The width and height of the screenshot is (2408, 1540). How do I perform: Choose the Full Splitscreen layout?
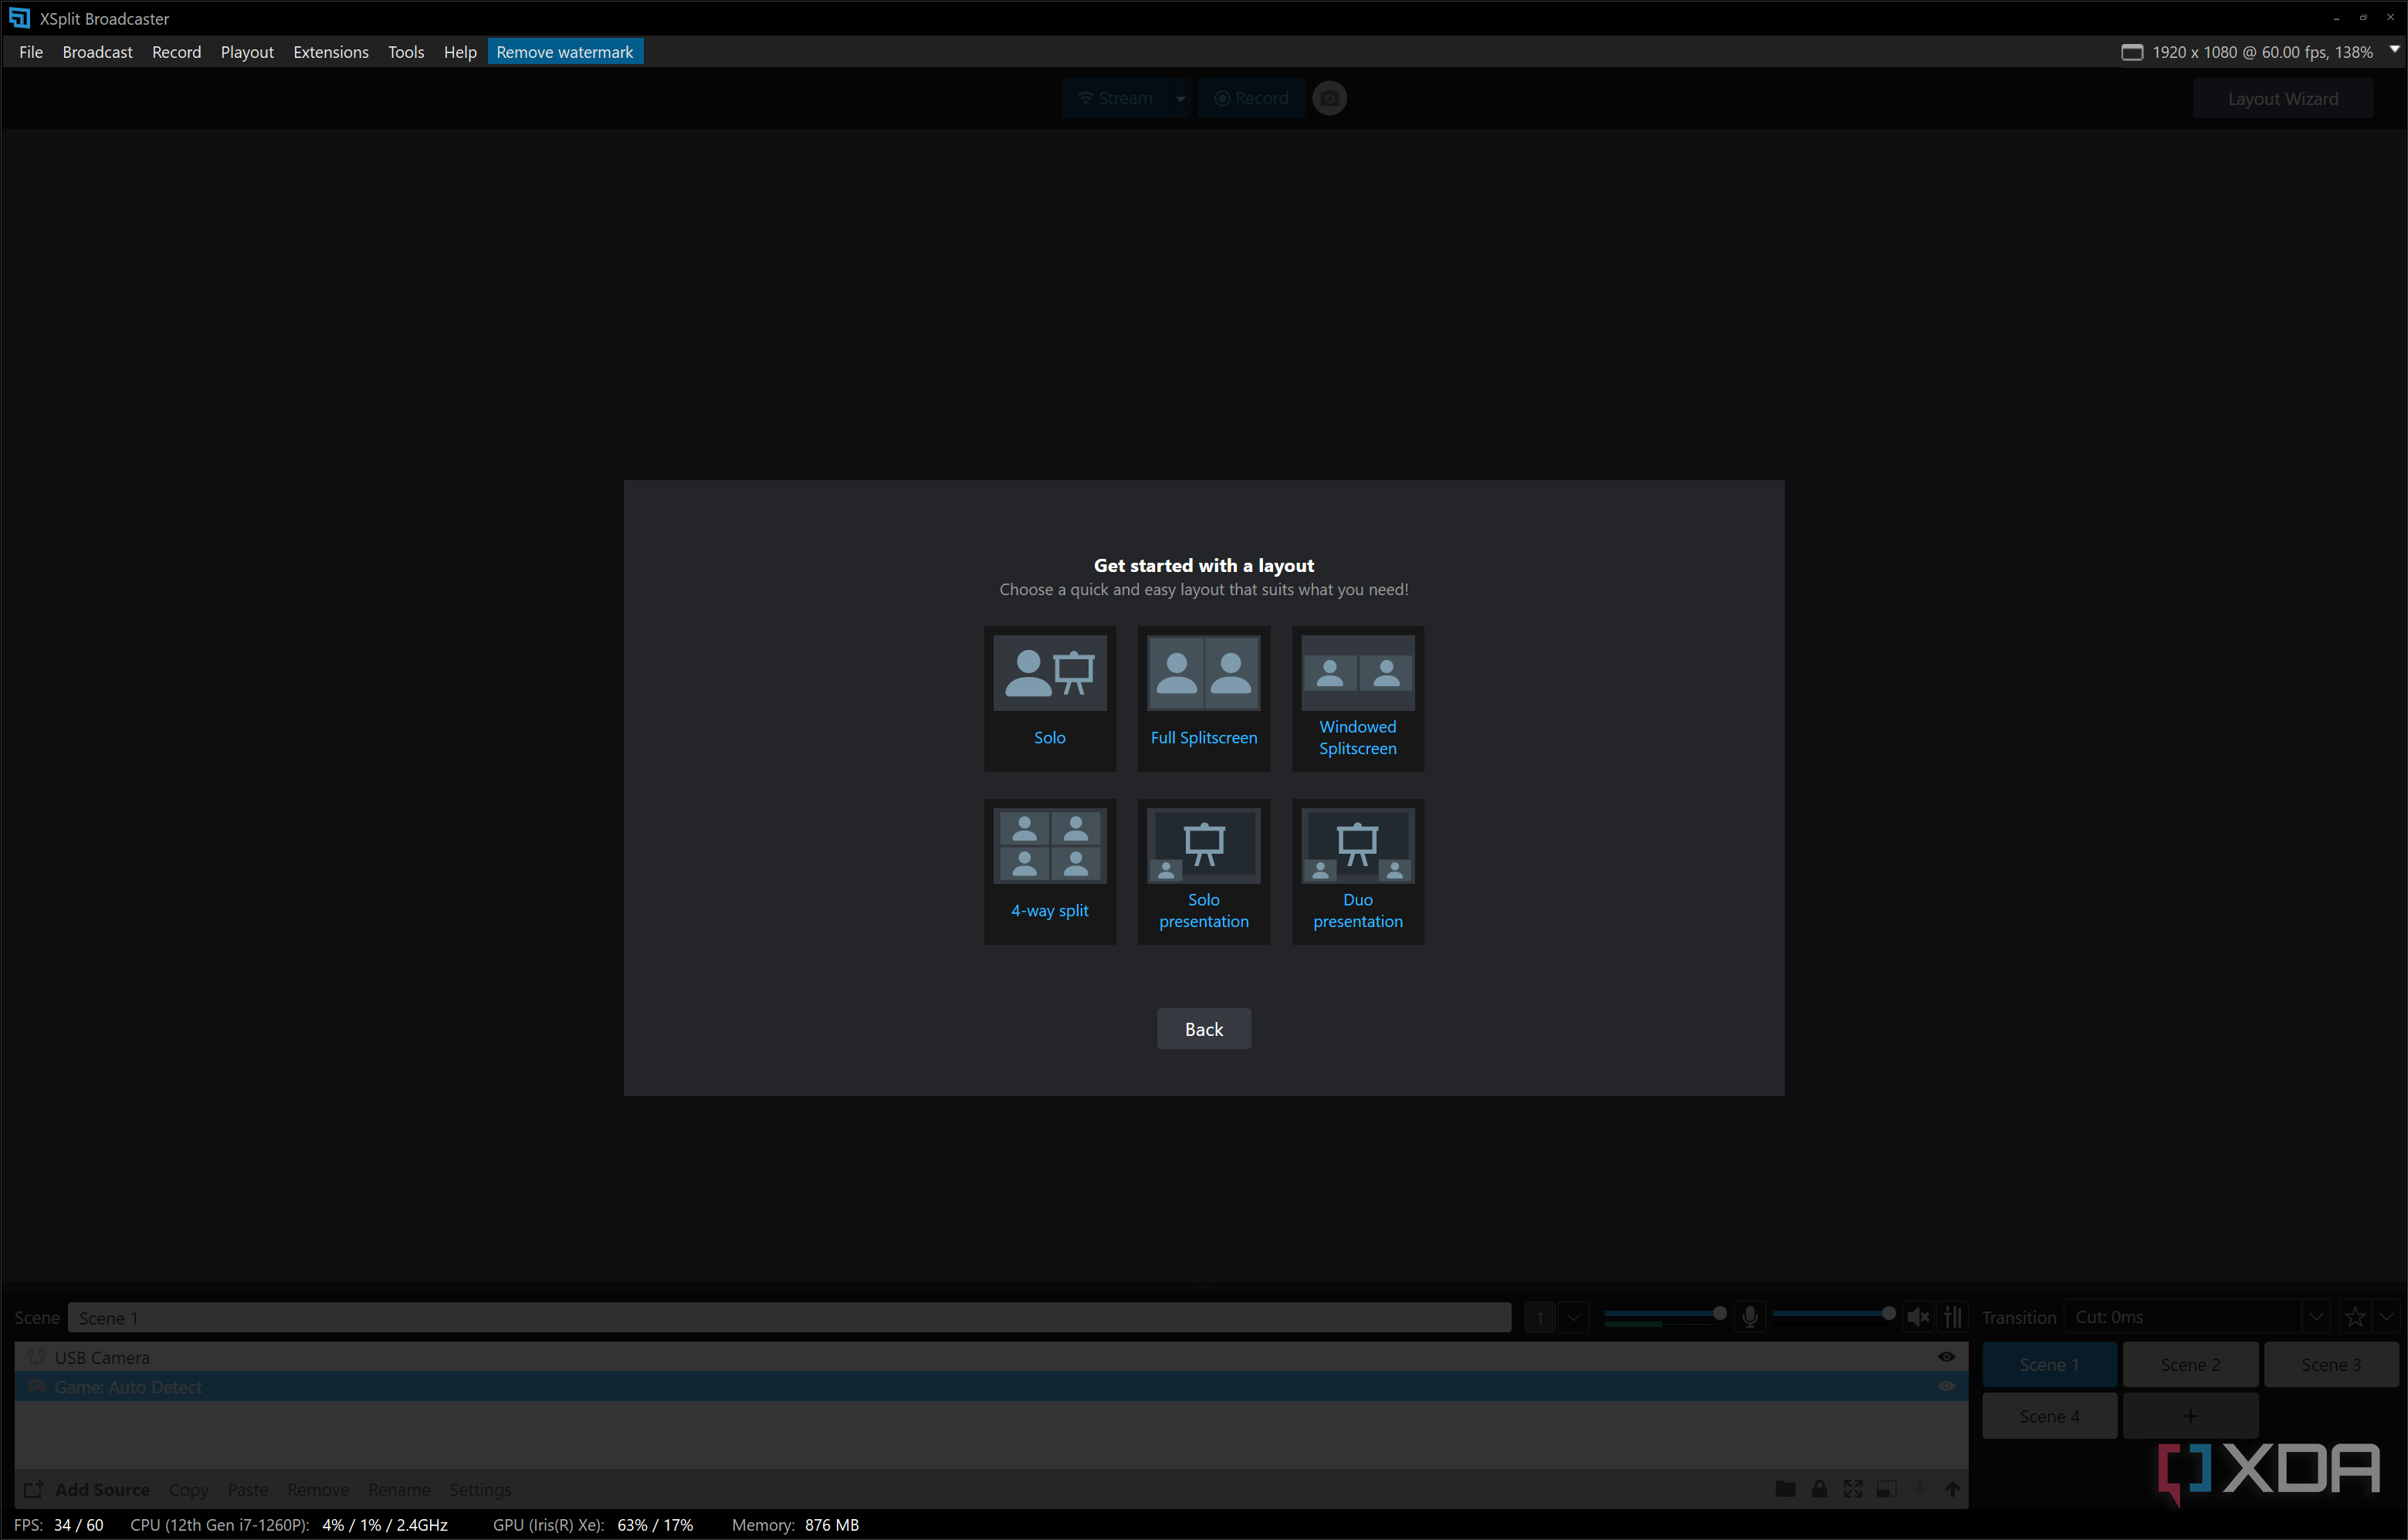point(1203,699)
